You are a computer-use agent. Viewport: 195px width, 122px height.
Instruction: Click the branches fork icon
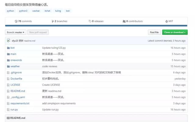click(53, 21)
